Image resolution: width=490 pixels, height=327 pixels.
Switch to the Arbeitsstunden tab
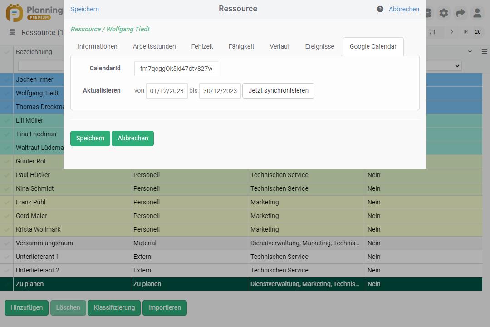(x=154, y=46)
